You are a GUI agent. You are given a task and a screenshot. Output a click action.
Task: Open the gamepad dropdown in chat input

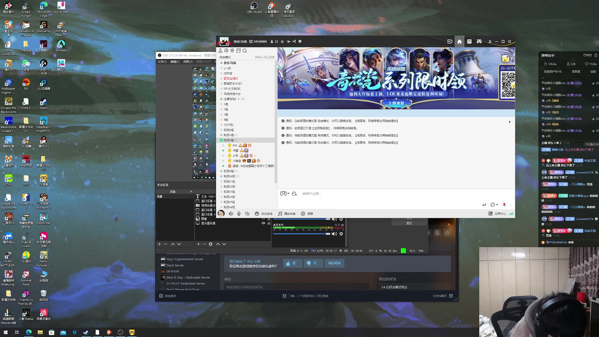click(x=285, y=194)
